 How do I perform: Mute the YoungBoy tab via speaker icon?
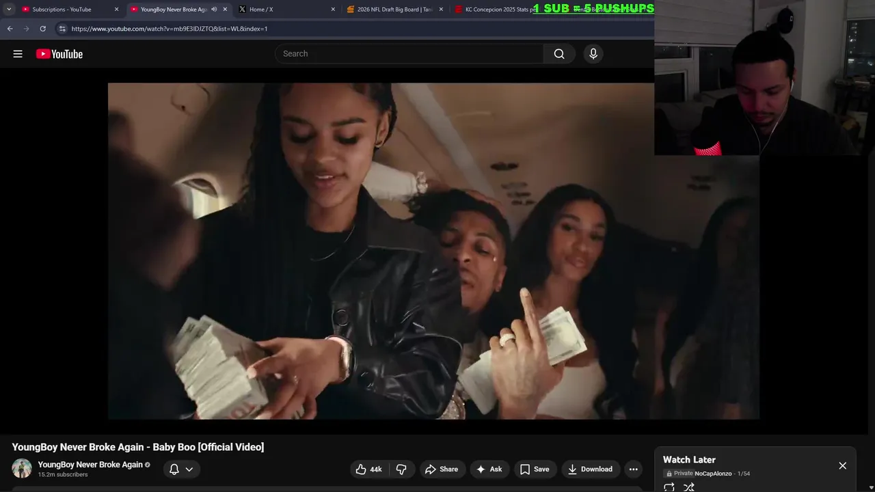(214, 10)
